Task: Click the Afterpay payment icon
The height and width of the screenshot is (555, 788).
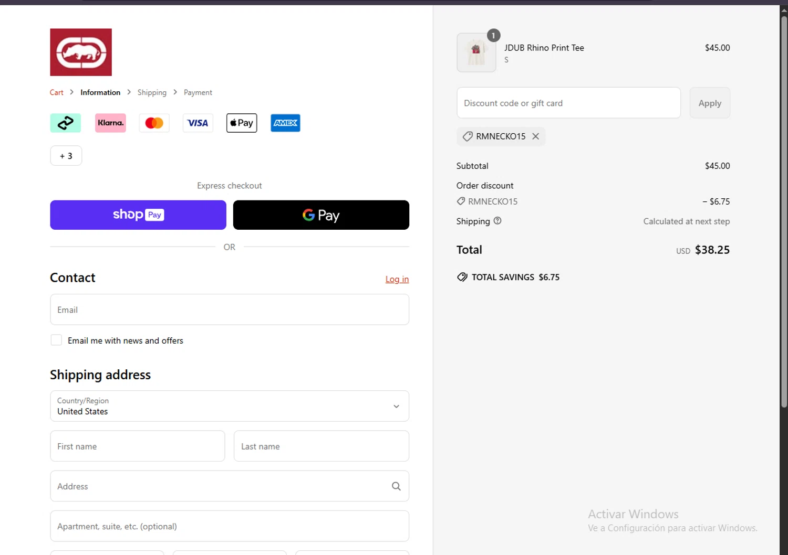Action: click(66, 123)
